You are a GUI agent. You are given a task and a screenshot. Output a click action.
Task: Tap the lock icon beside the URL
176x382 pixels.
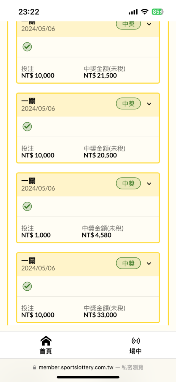(35, 367)
